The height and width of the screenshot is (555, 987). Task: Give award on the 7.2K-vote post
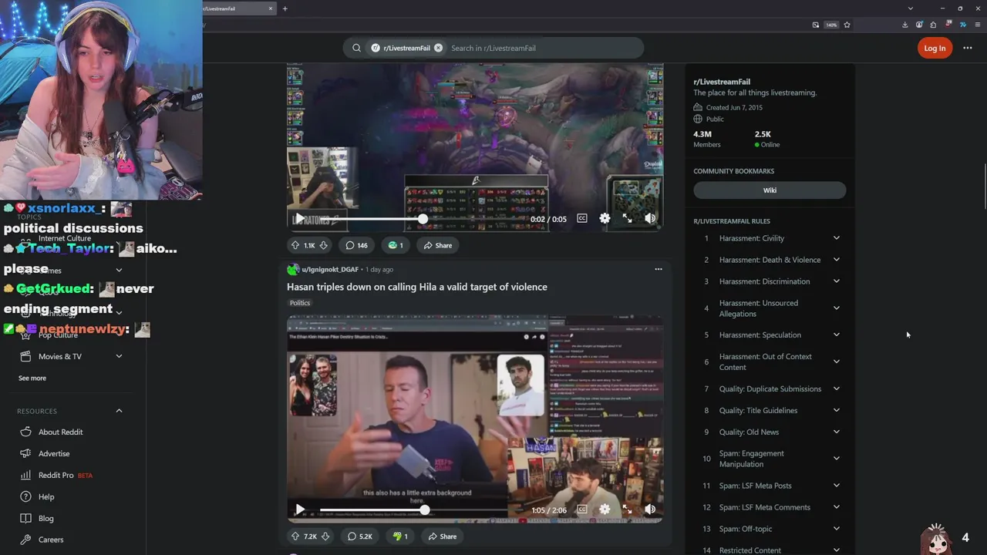(x=400, y=536)
